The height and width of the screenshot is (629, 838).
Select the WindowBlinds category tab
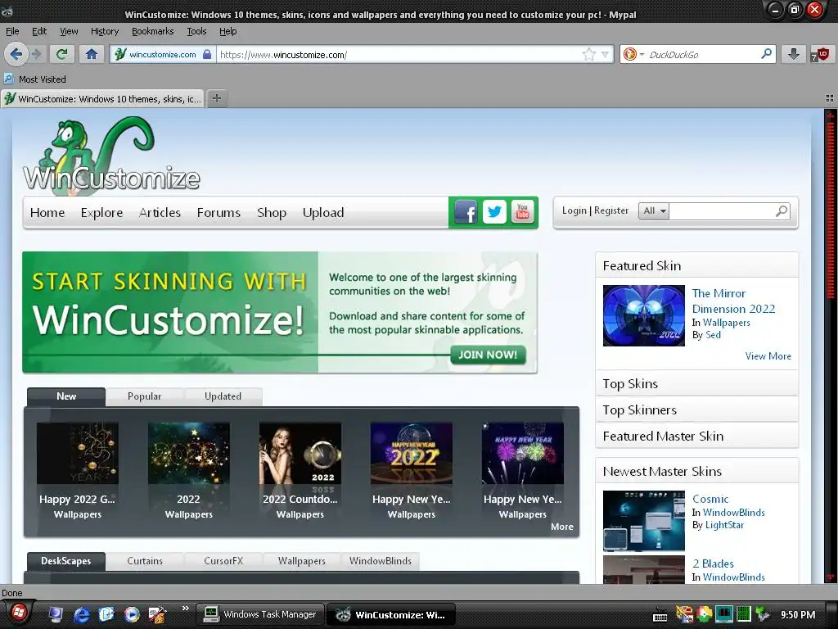pos(381,561)
